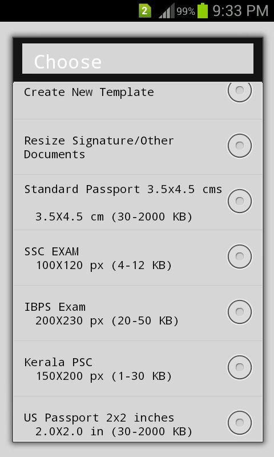The width and height of the screenshot is (274, 457).
Task: Tap the battery icon in status bar
Action: tap(203, 11)
